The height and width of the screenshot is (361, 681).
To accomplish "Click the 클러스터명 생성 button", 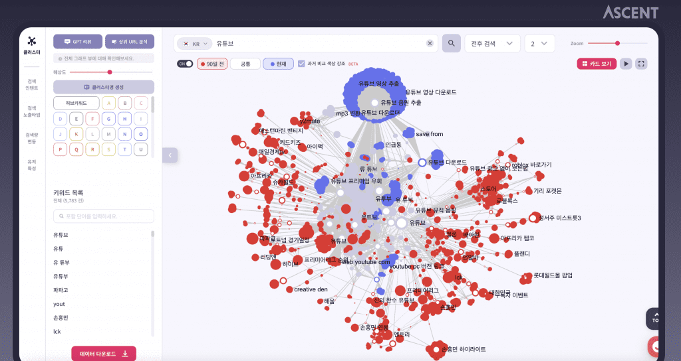I will 104,87.
